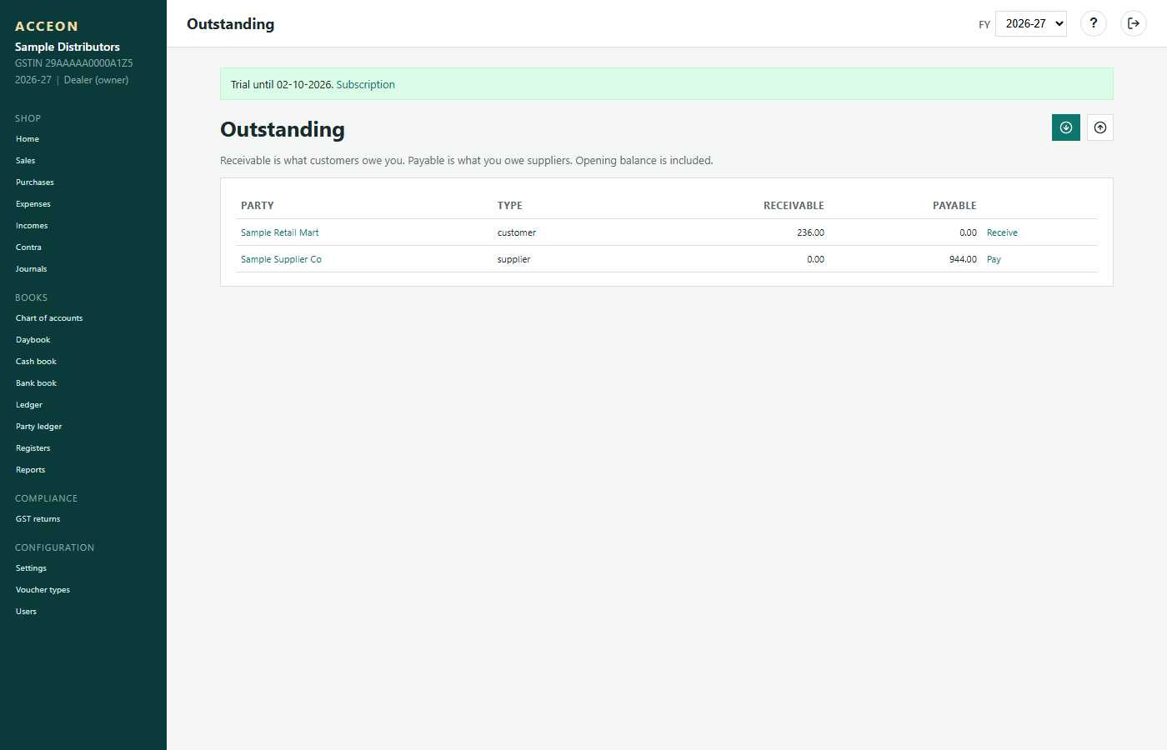Open the help question mark icon
Image resolution: width=1167 pixels, height=750 pixels.
[1094, 23]
